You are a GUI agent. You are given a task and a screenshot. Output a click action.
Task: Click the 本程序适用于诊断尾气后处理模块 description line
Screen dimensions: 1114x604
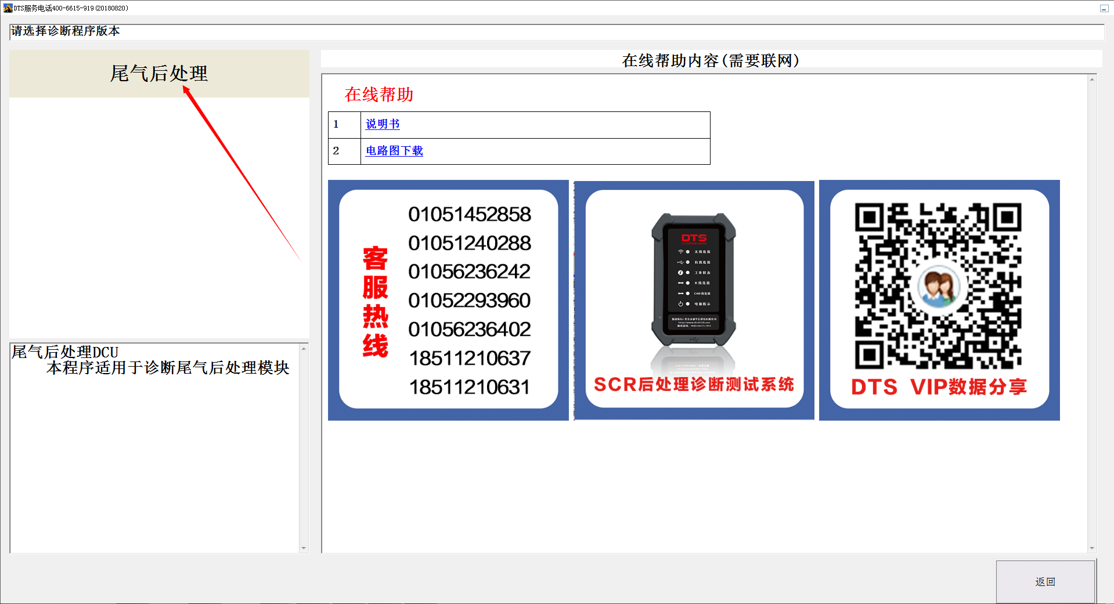(x=168, y=368)
